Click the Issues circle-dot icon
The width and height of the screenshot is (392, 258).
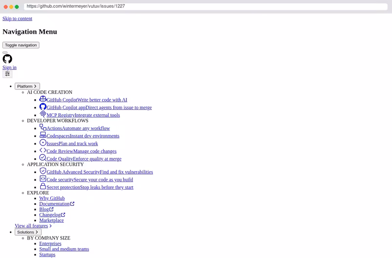tap(43, 143)
